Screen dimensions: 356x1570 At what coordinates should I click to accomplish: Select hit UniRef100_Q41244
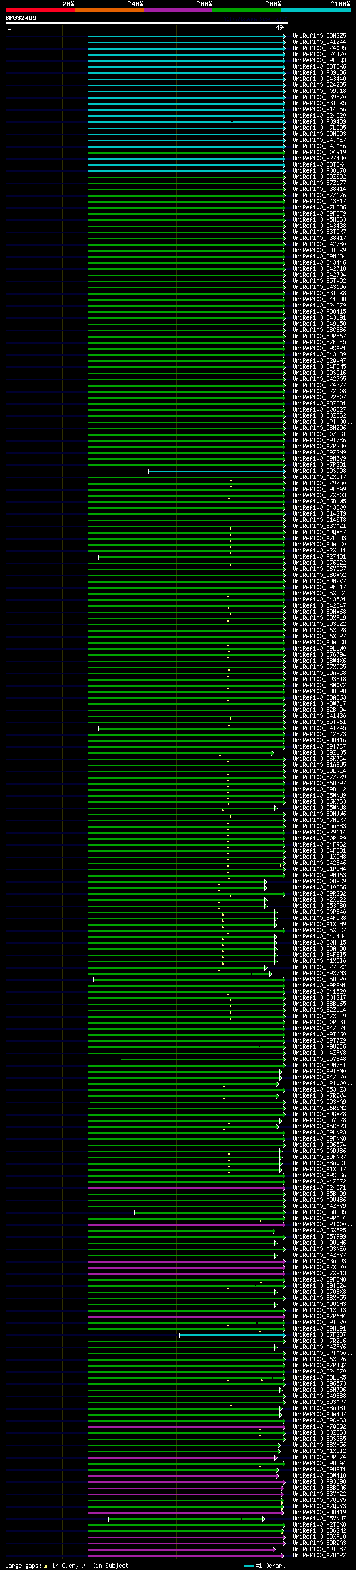coord(319,42)
